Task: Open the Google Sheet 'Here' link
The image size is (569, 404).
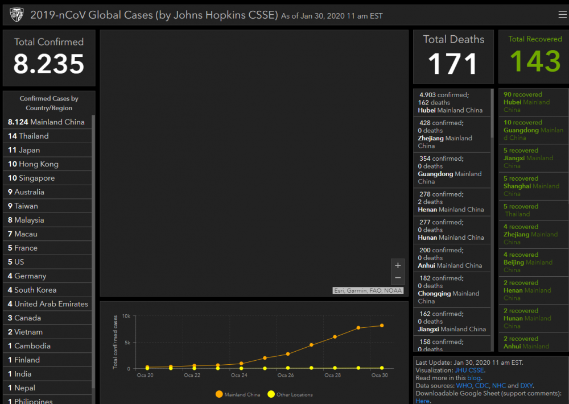Action: point(422,401)
